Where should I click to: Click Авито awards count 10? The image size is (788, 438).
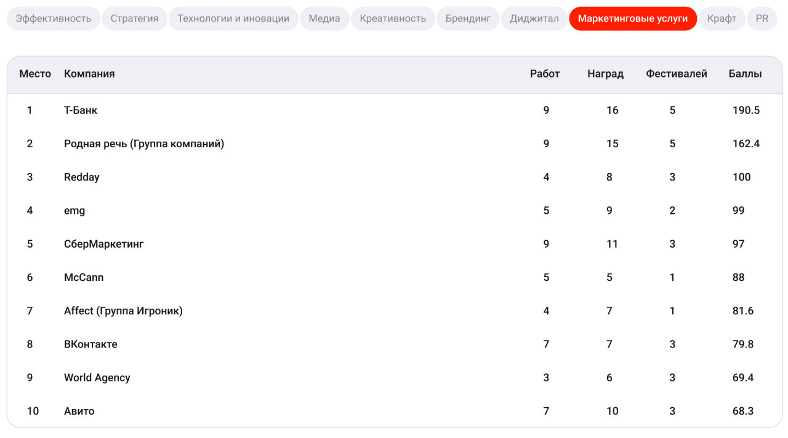click(x=613, y=411)
